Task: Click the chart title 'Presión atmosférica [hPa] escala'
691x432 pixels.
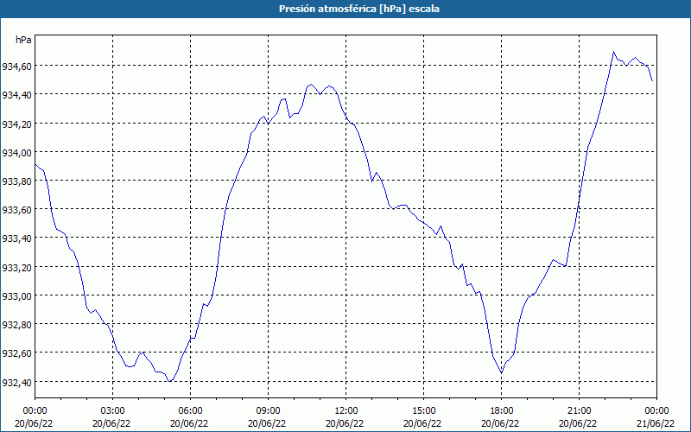Action: [359, 9]
